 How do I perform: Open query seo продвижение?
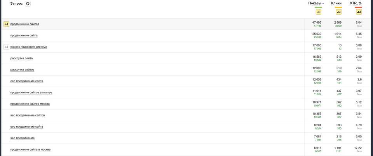click(23, 138)
